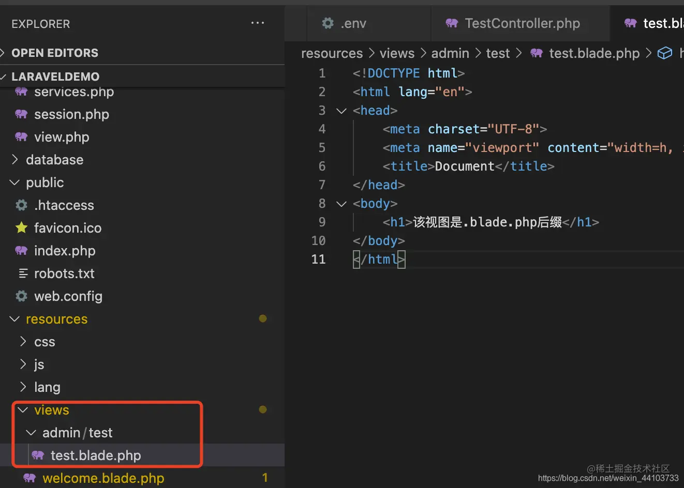Click the cube symbol icon in breadcrumb
Image resolution: width=684 pixels, height=488 pixels.
(664, 53)
